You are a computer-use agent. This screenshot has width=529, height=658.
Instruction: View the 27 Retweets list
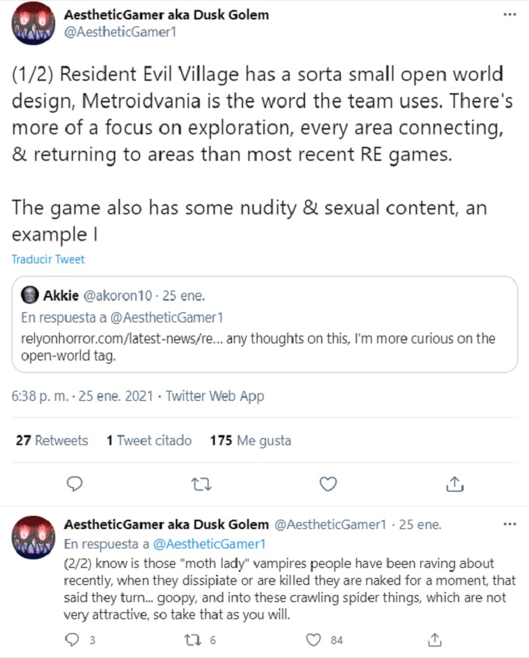click(51, 440)
